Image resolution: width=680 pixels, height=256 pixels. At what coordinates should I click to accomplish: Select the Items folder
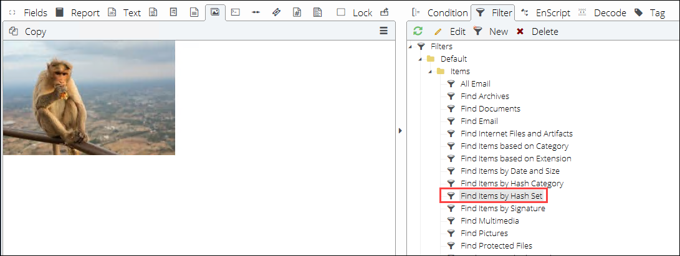coord(460,72)
